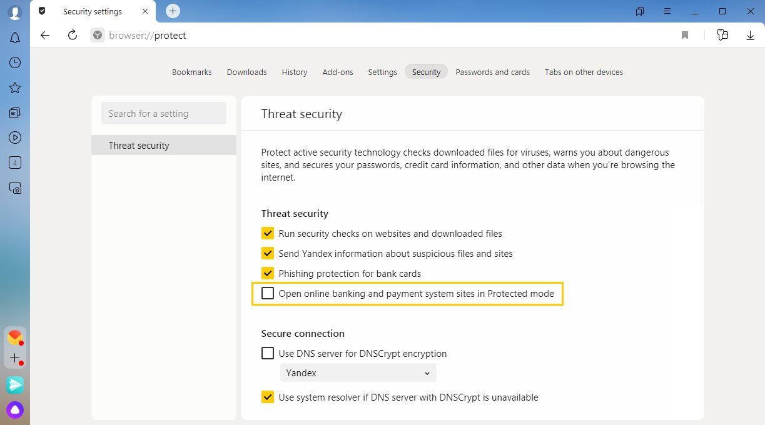
Task: Open a new tab with plus button
Action: 173,11
